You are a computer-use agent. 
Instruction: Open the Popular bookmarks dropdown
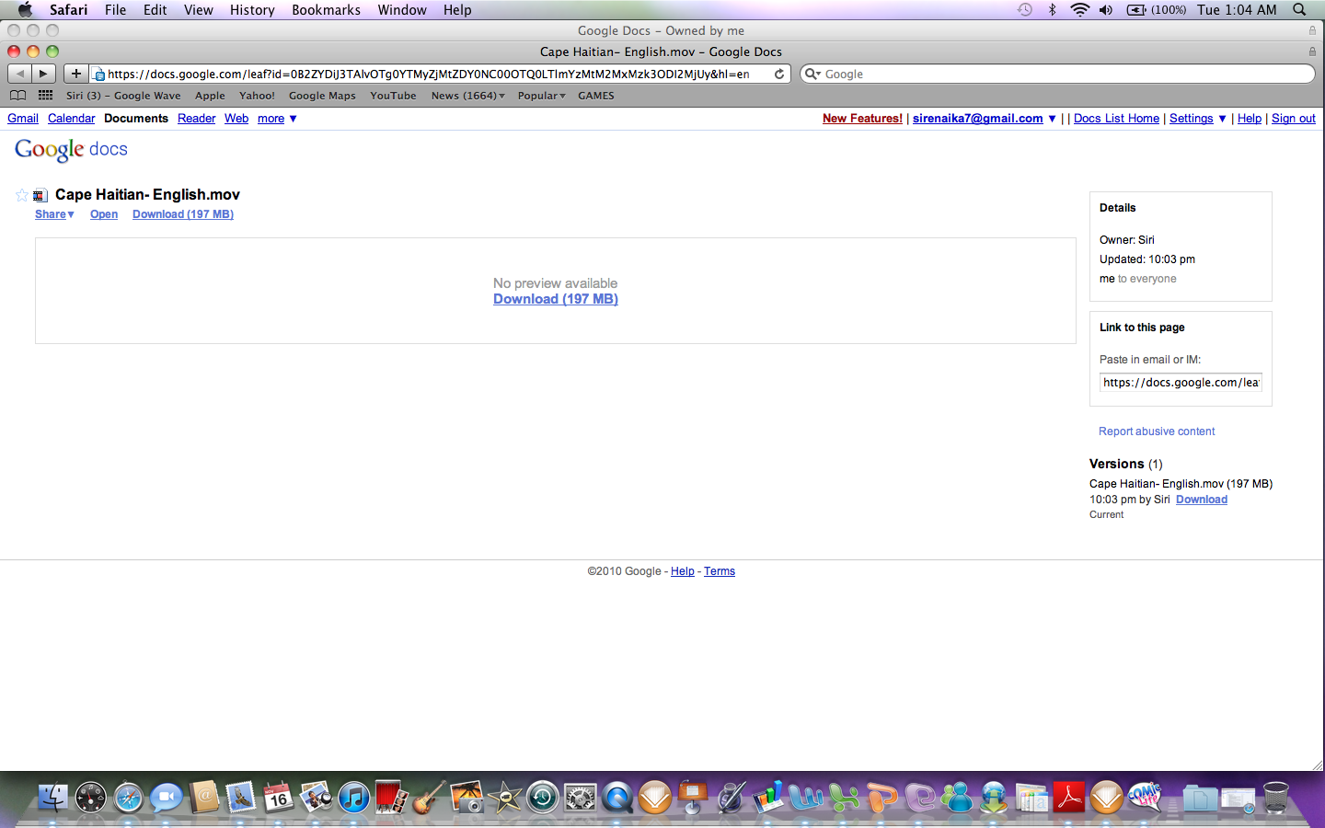click(x=541, y=96)
